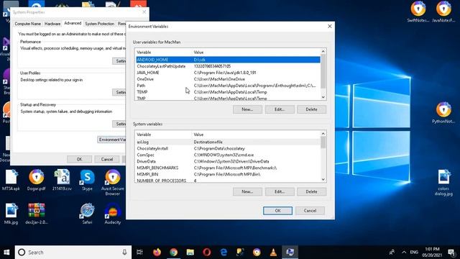Switch to the Computer Name tab
460x259 pixels.
(x=28, y=24)
